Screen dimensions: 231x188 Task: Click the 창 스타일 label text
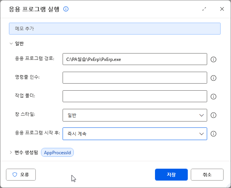pos(25,114)
